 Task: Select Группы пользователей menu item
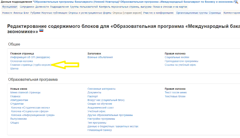[x=84, y=7]
